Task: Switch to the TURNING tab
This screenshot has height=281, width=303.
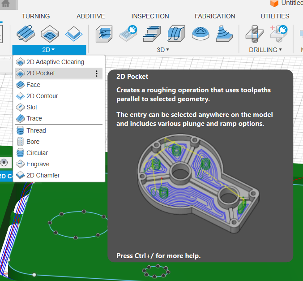Action: click(x=36, y=16)
